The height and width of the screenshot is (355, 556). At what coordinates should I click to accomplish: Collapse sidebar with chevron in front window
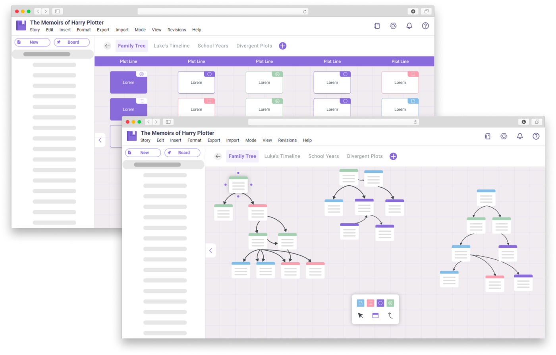210,250
